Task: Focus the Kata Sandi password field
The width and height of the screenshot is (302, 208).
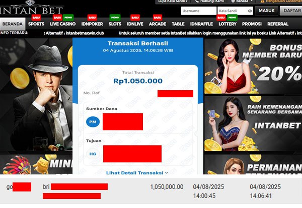Action: click(x=235, y=11)
